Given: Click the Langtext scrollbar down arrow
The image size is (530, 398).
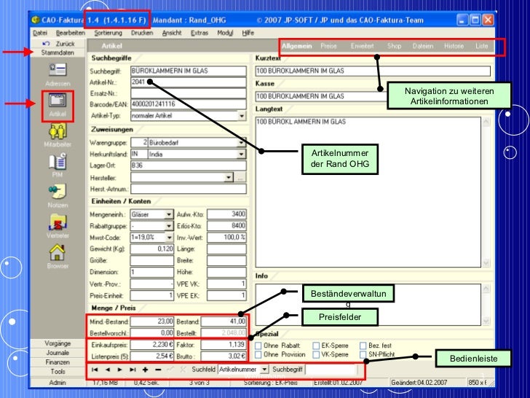Looking at the screenshot, I should (486, 263).
